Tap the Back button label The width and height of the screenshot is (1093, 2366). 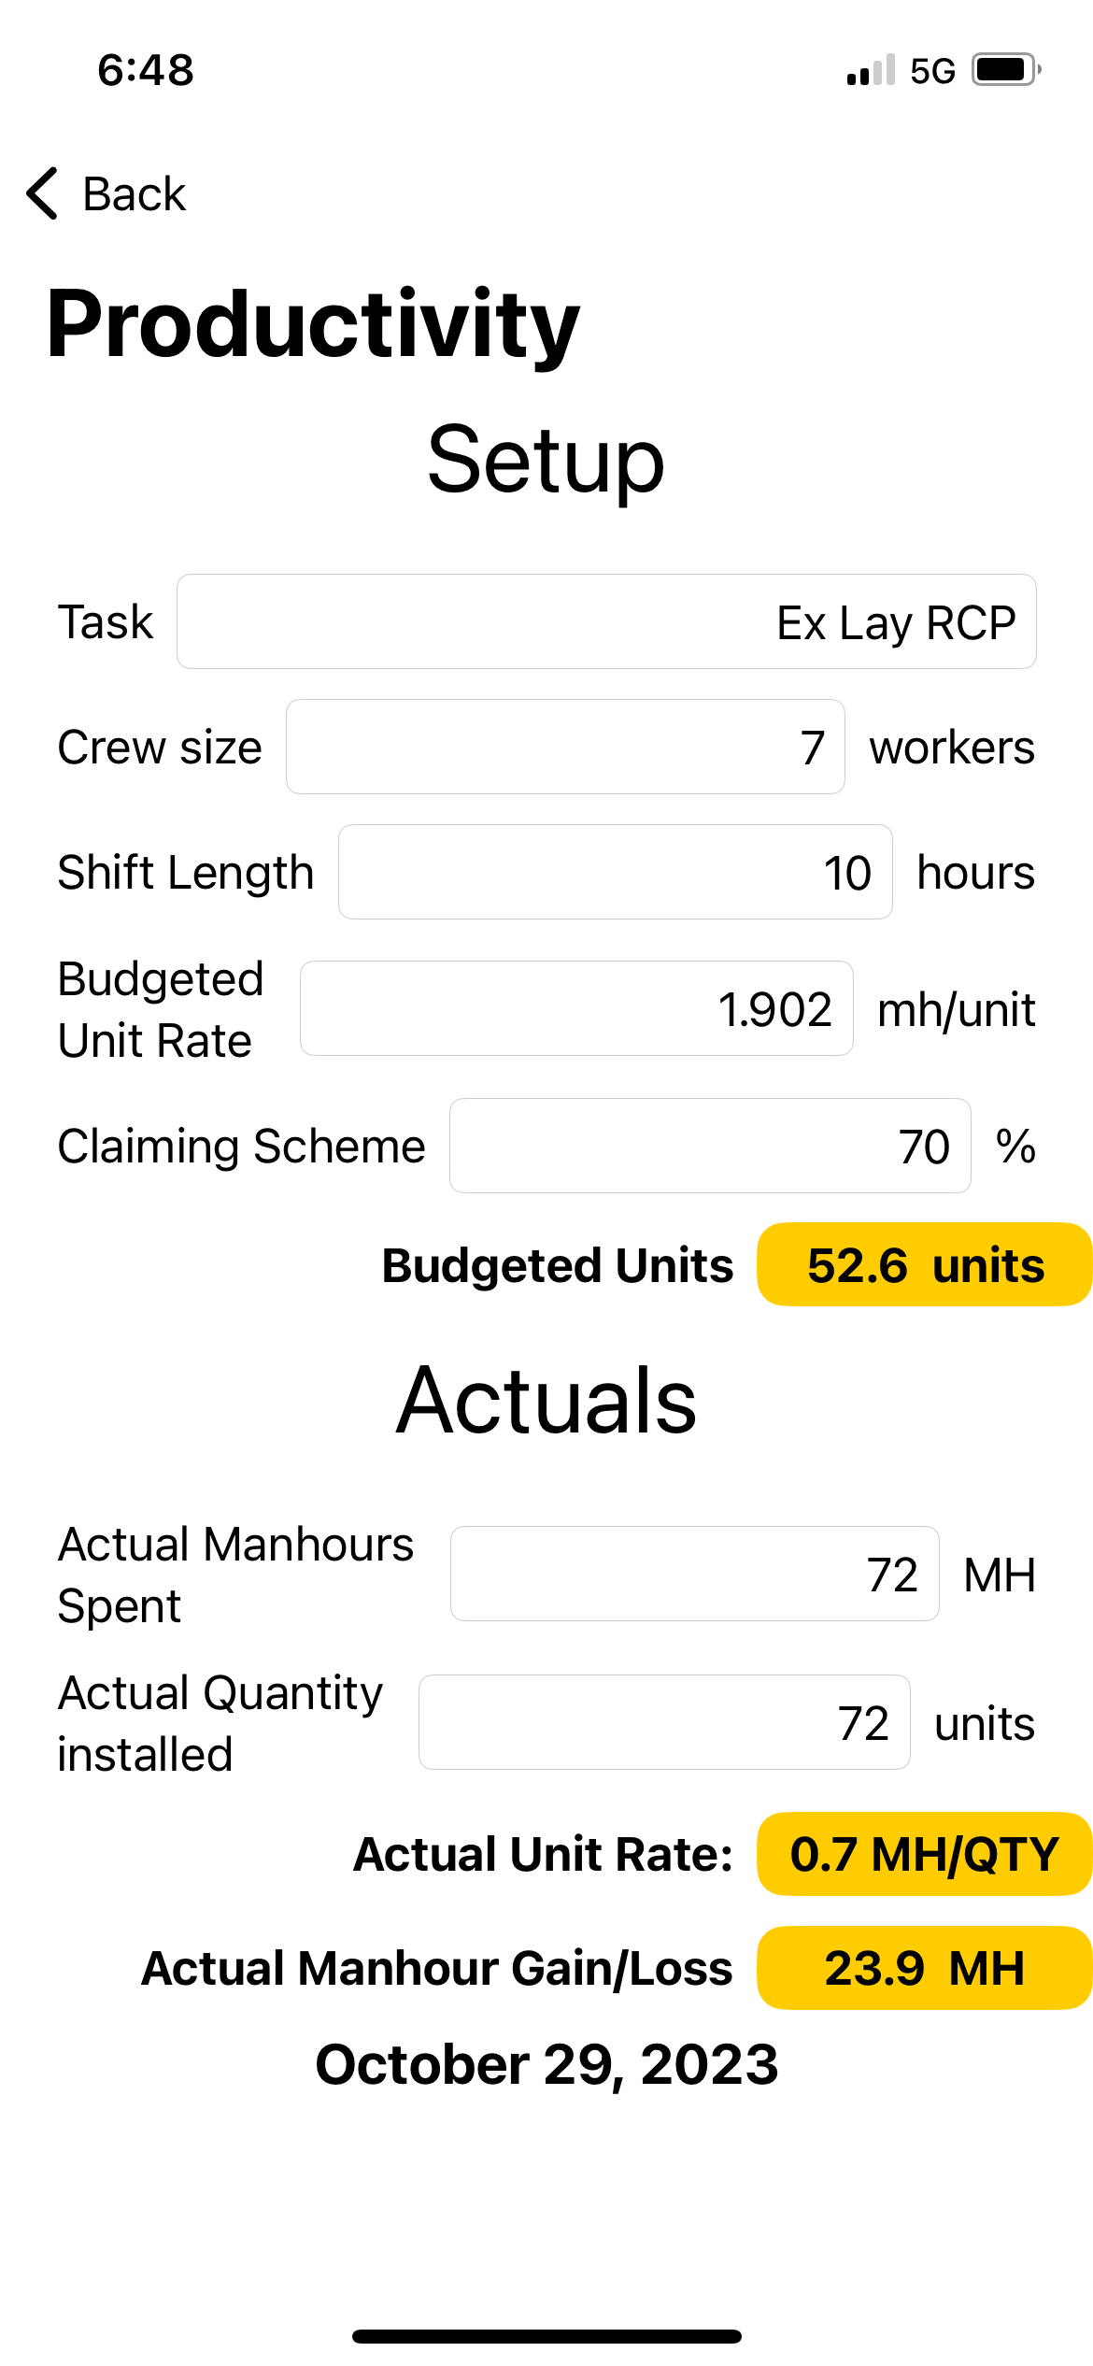[134, 194]
